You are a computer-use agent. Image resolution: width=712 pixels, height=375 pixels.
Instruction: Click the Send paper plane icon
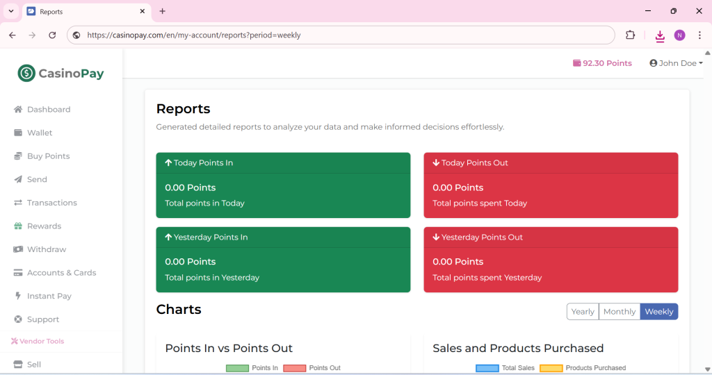18,179
